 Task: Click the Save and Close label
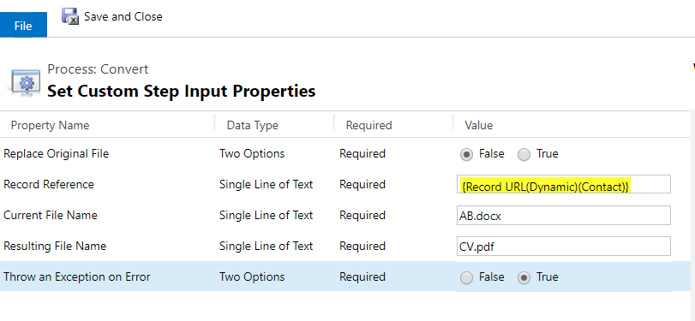click(123, 17)
